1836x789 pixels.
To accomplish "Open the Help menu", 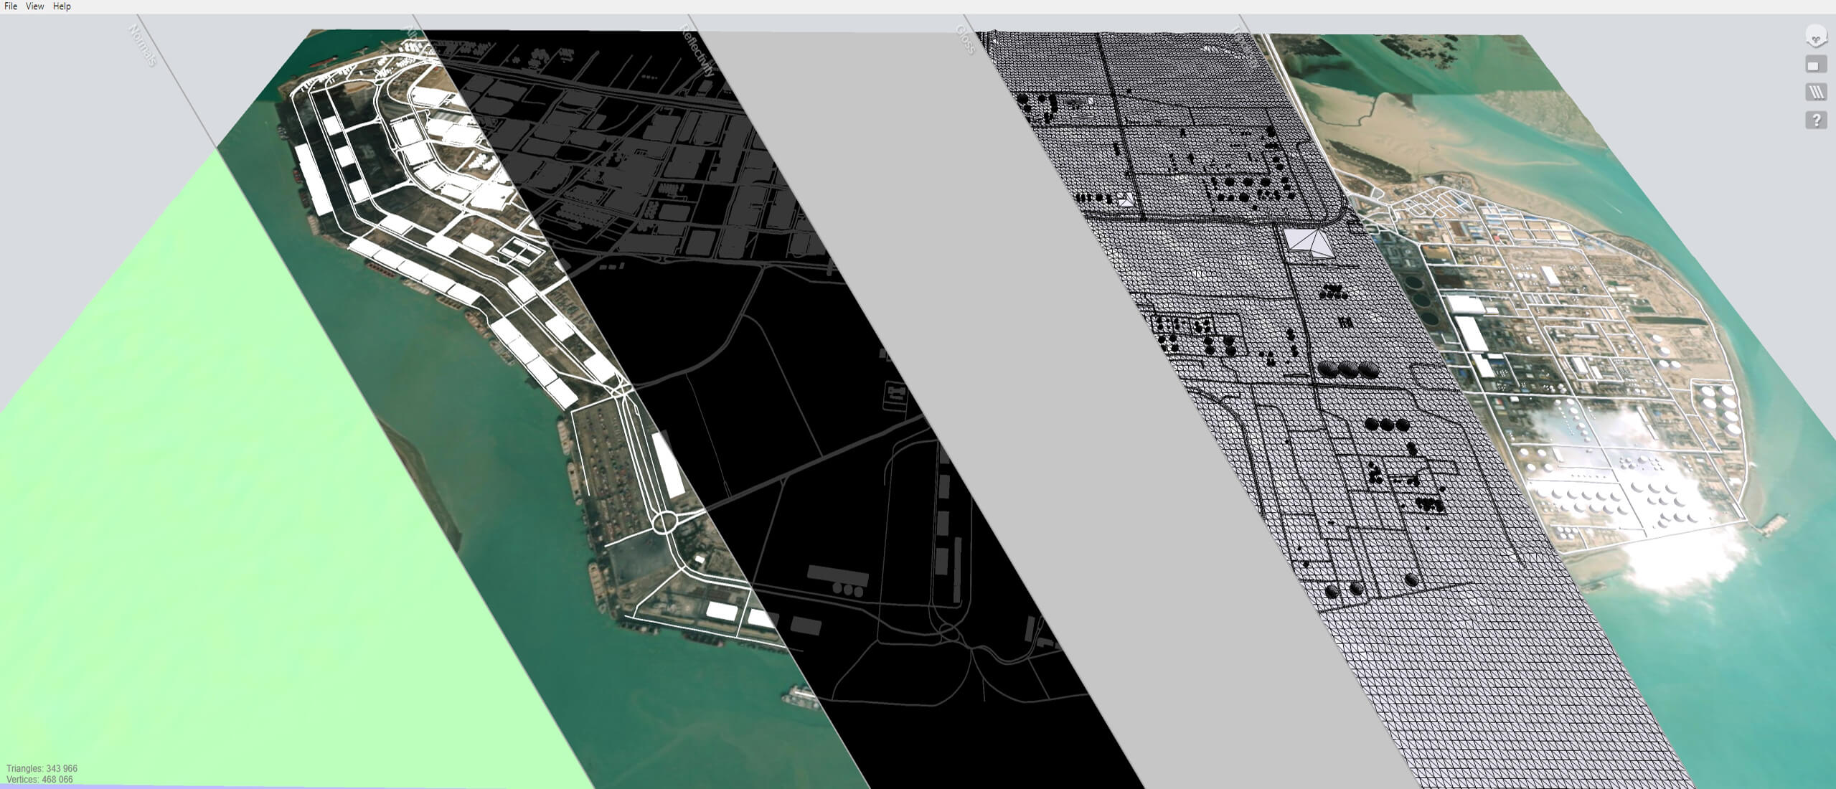I will click(x=62, y=6).
